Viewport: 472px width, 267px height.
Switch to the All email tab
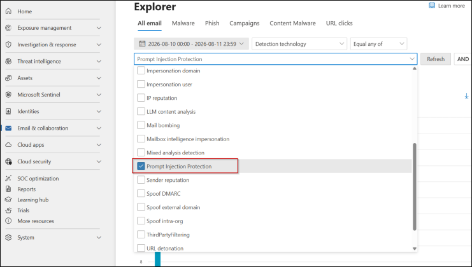[150, 23]
